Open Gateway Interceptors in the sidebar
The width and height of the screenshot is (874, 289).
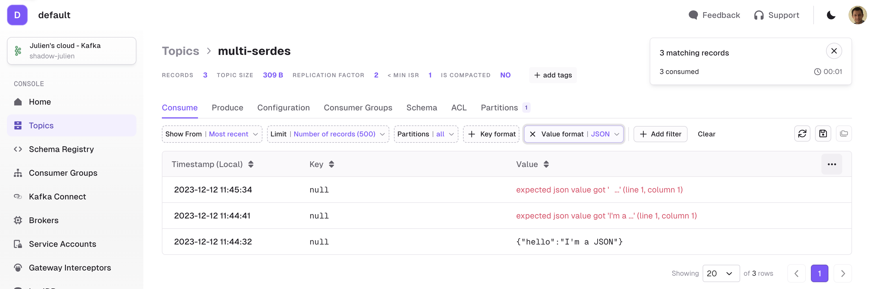click(x=72, y=268)
